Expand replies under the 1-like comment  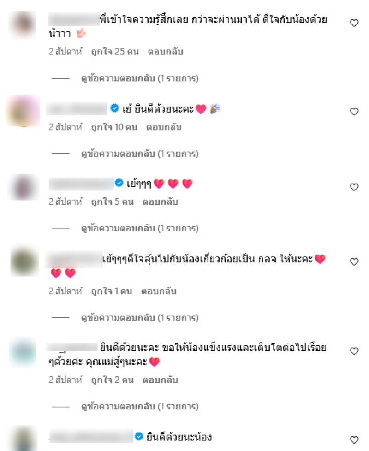click(x=140, y=318)
